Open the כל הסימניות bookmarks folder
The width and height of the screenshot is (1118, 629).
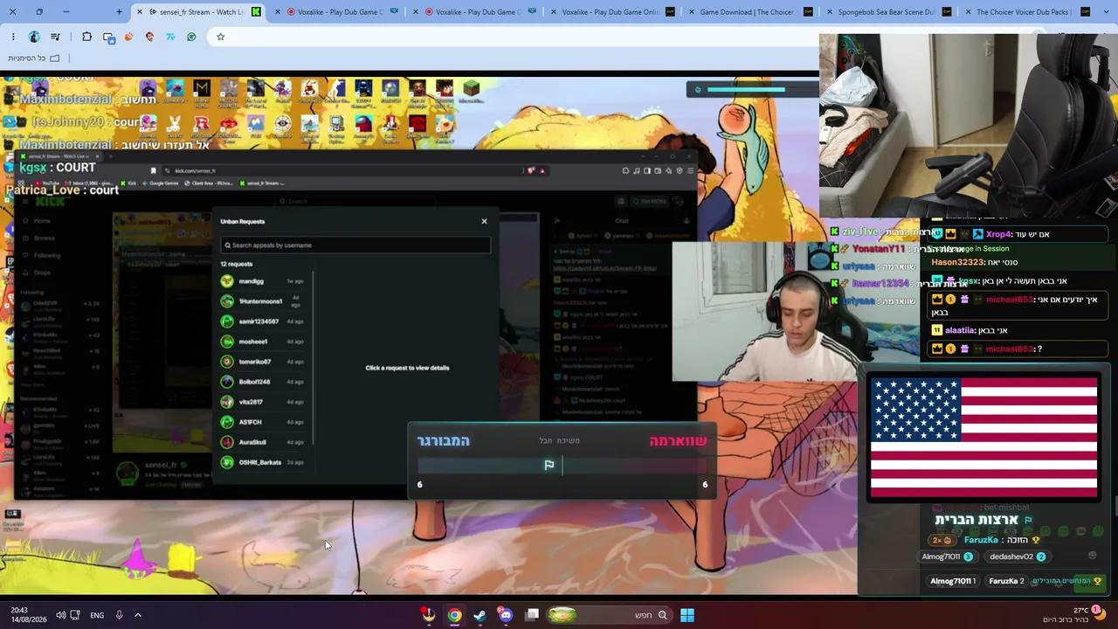click(x=33, y=58)
